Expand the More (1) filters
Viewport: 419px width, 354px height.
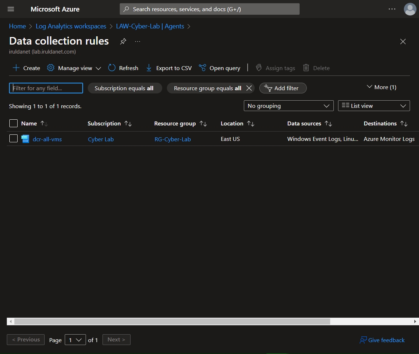[x=381, y=87]
